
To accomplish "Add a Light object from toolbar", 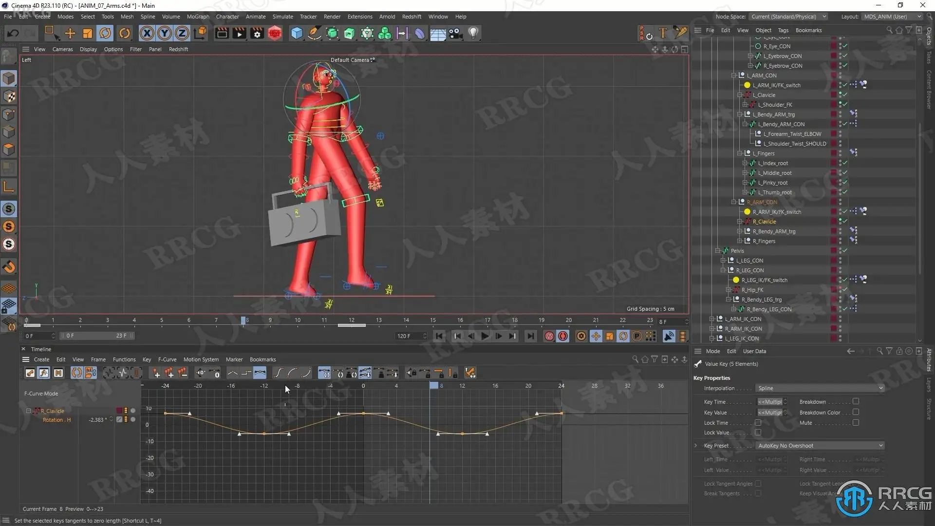I will coord(473,33).
